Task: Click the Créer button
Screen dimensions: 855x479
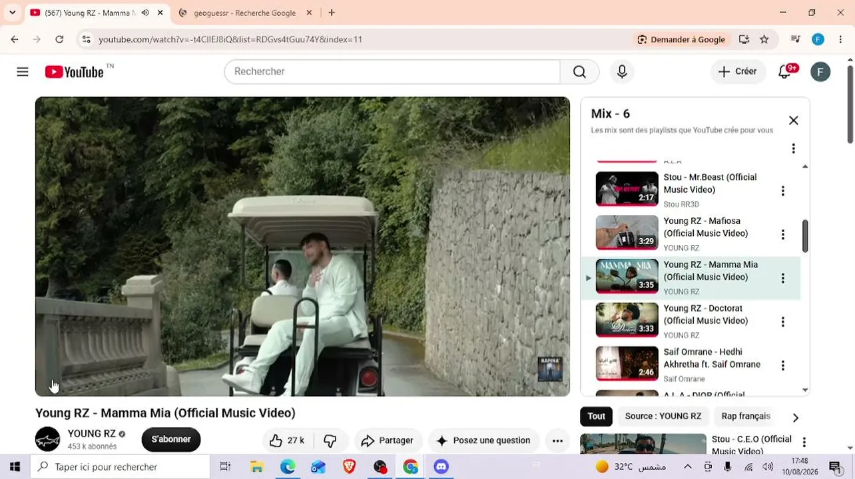Action: [738, 72]
